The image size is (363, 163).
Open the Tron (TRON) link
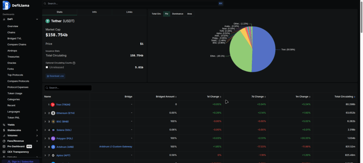63,105
